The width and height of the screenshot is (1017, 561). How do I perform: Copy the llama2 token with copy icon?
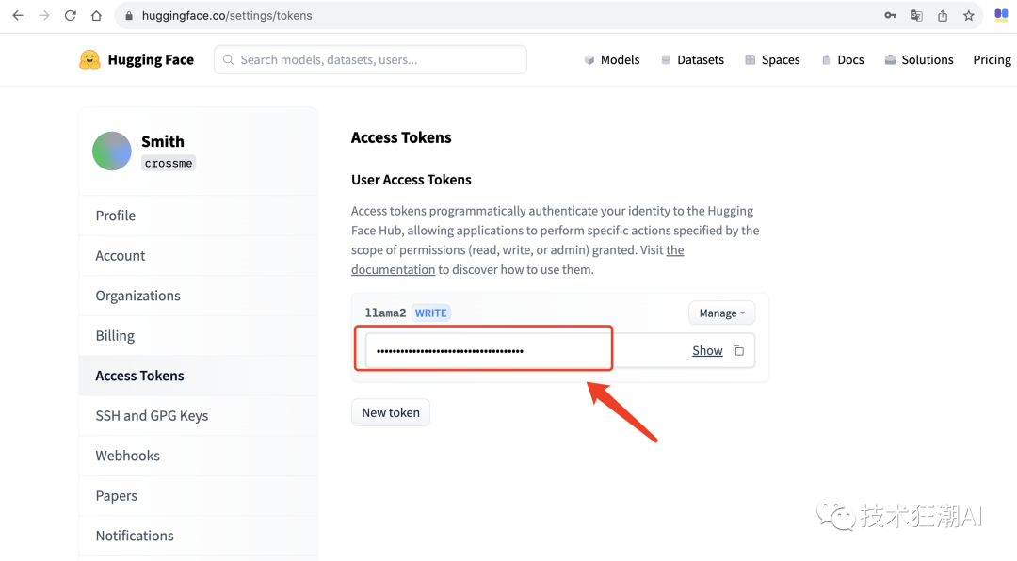[738, 351]
